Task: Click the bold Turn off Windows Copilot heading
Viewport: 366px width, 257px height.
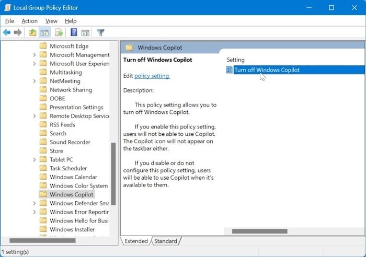Action: [x=157, y=60]
